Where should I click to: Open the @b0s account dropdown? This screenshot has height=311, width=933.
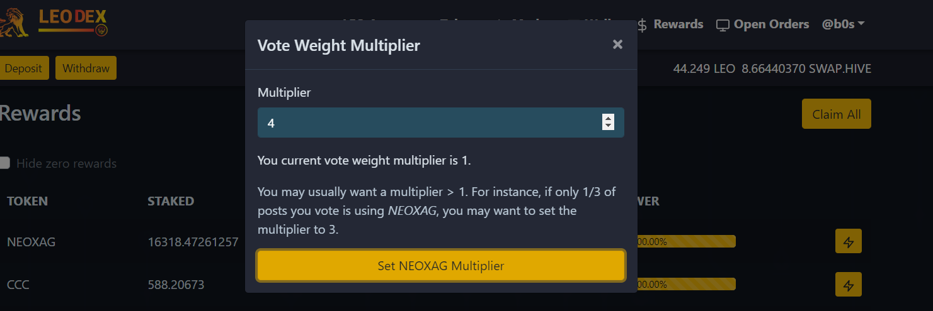(843, 24)
